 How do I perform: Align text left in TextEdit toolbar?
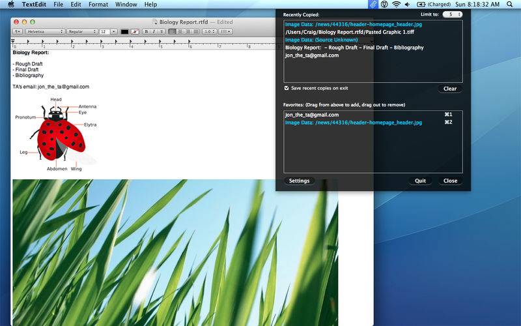click(x=172, y=31)
